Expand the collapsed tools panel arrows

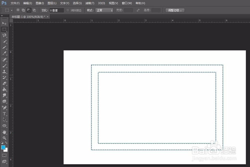tap(2, 16)
